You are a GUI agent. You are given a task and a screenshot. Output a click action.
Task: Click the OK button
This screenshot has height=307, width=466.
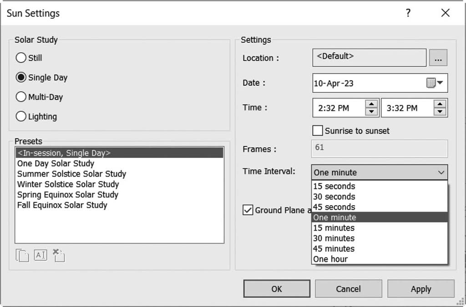277,289
